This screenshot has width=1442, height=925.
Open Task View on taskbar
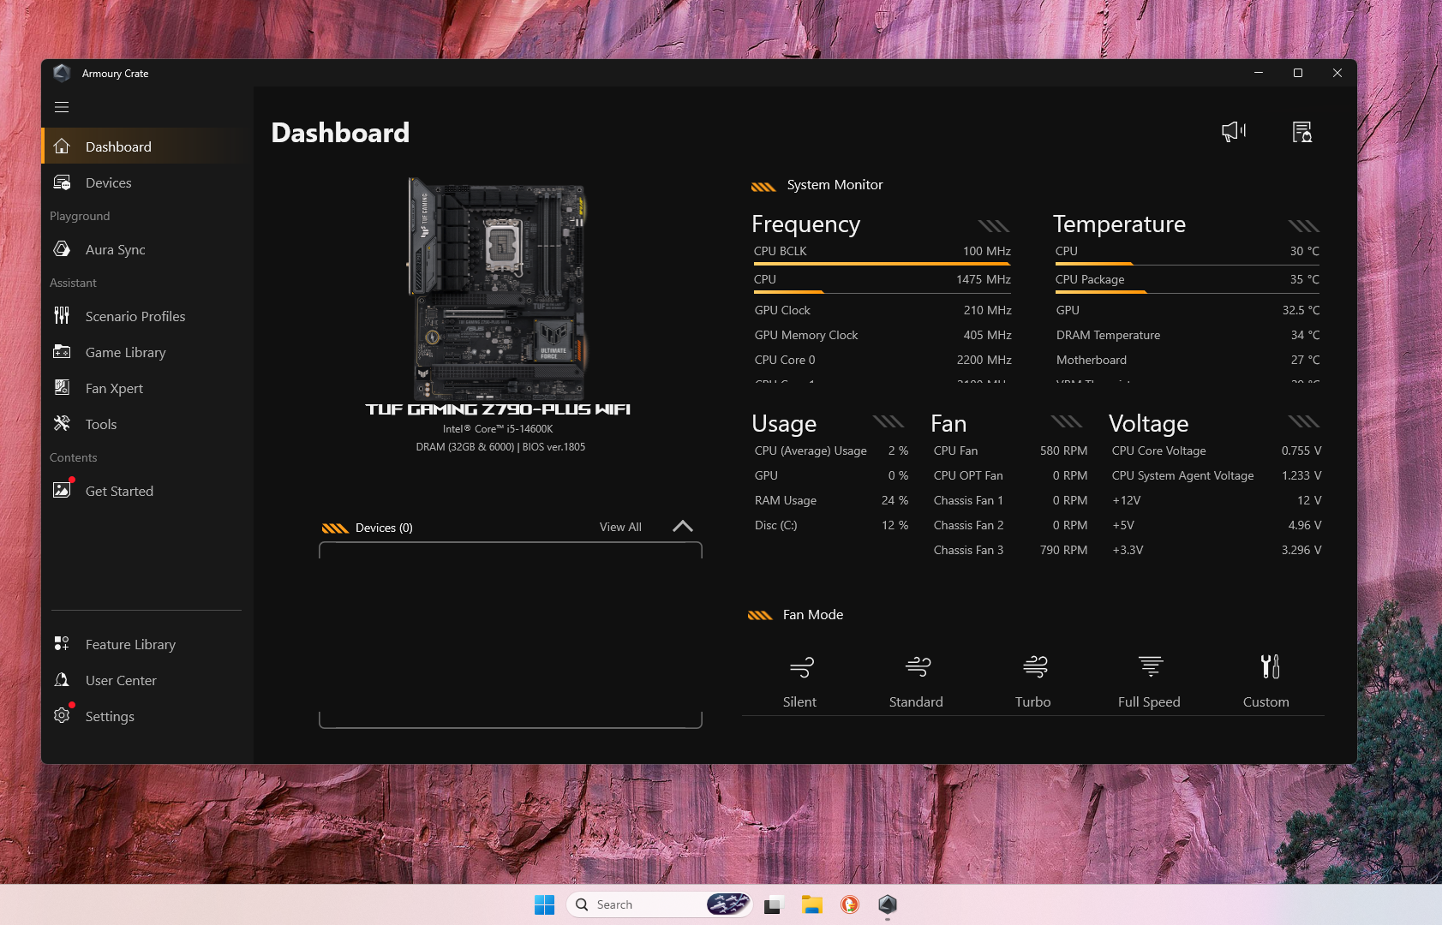click(774, 904)
